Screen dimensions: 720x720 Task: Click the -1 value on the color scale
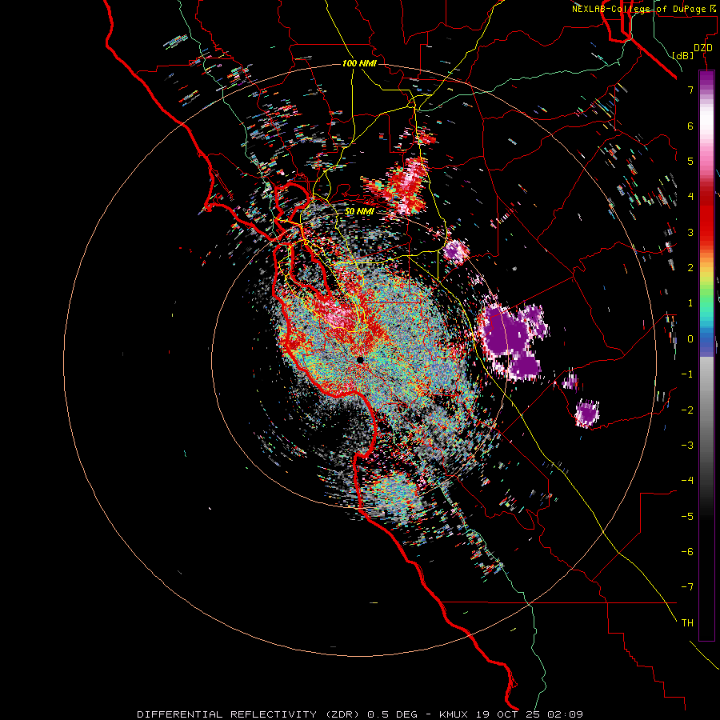(687, 374)
